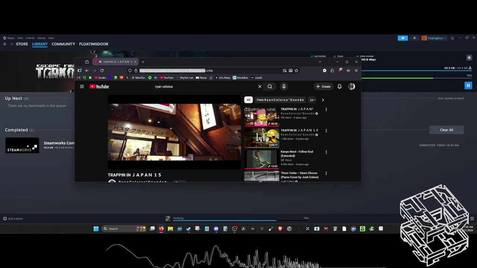Open Steam notifications bell
This screenshot has width=477, height=268.
[414, 38]
